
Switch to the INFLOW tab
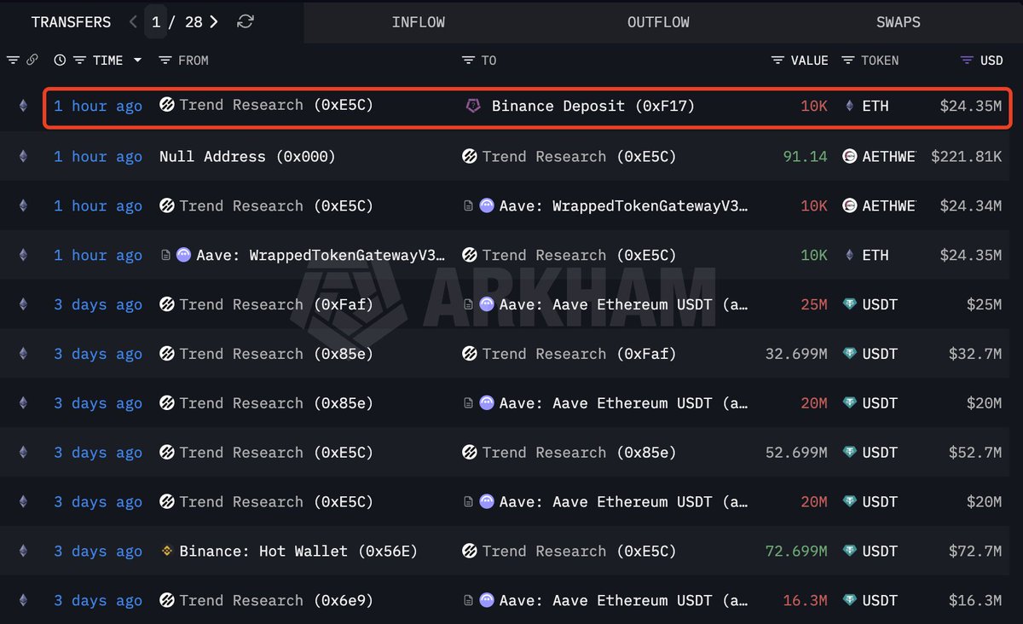pos(419,22)
